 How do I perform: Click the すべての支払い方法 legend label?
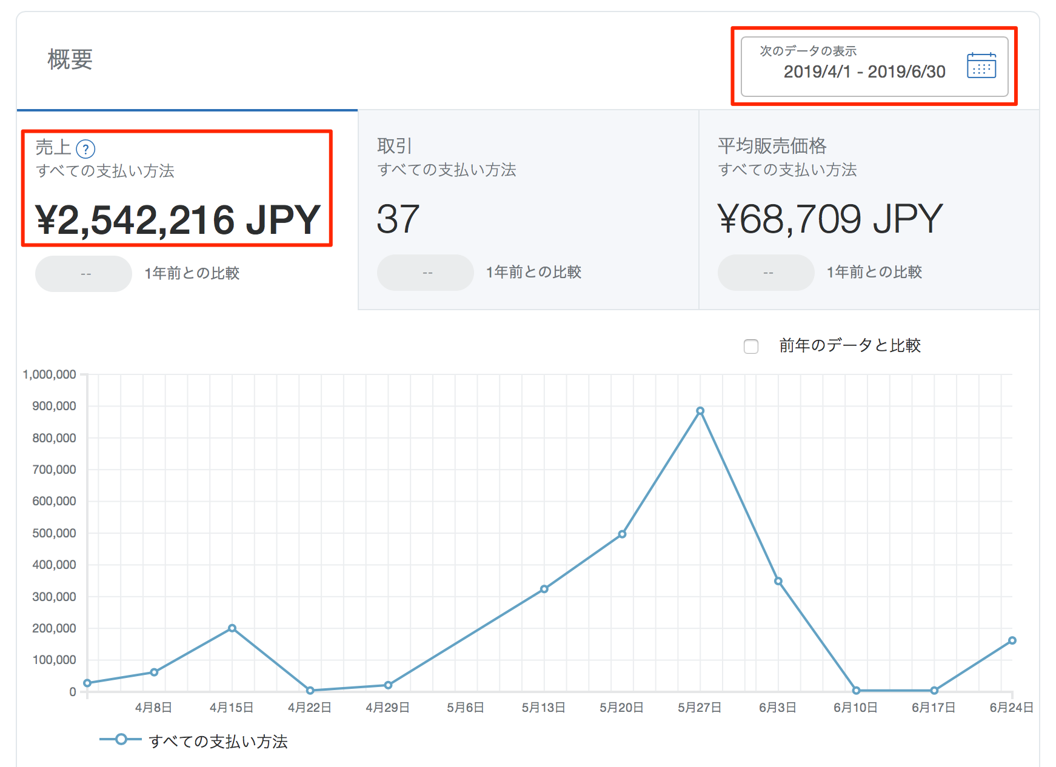[x=218, y=742]
